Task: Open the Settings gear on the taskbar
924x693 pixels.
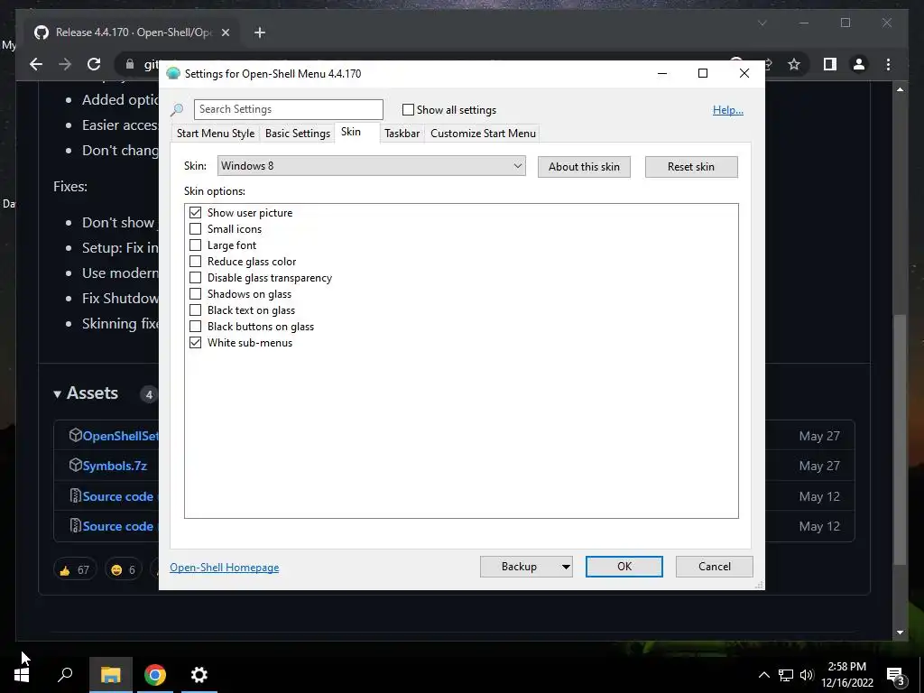Action: coord(199,675)
